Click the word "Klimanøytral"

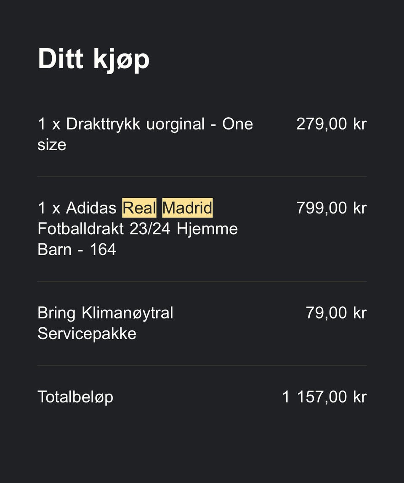click(127, 313)
